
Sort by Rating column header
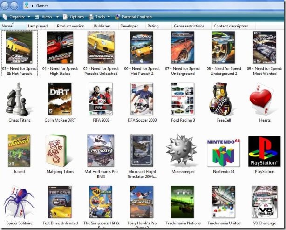click(x=158, y=26)
